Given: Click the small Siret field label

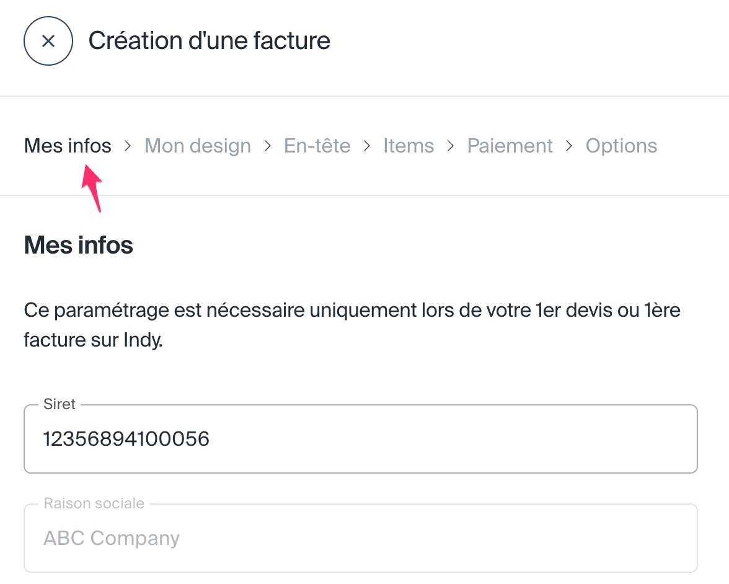Looking at the screenshot, I should tap(60, 404).
